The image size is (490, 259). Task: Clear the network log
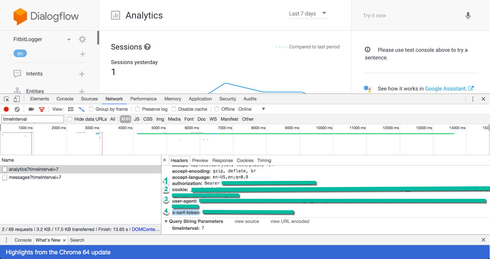(x=17, y=109)
